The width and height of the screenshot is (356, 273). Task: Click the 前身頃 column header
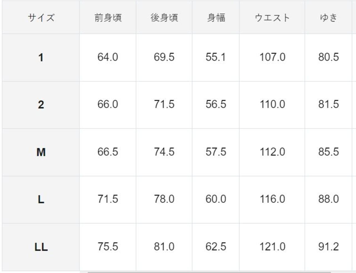pos(108,18)
